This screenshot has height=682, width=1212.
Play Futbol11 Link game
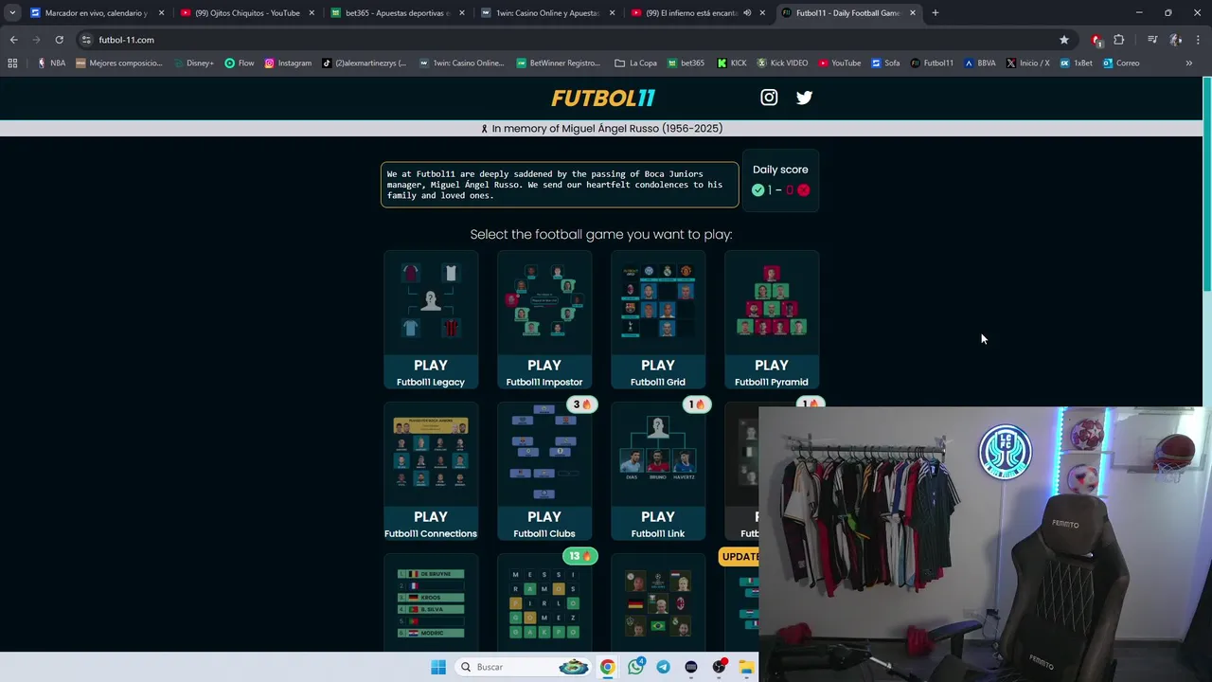coord(658,472)
